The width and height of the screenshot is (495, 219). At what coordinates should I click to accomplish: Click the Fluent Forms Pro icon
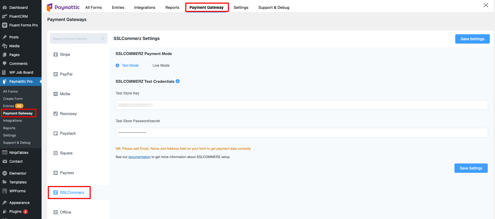coord(4,25)
